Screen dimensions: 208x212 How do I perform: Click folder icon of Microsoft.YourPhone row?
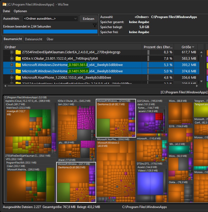click(x=18, y=77)
